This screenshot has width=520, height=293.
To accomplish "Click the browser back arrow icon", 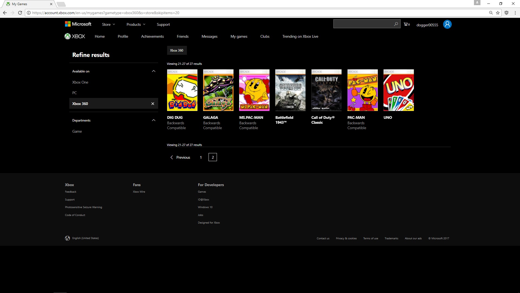I will (5, 13).
